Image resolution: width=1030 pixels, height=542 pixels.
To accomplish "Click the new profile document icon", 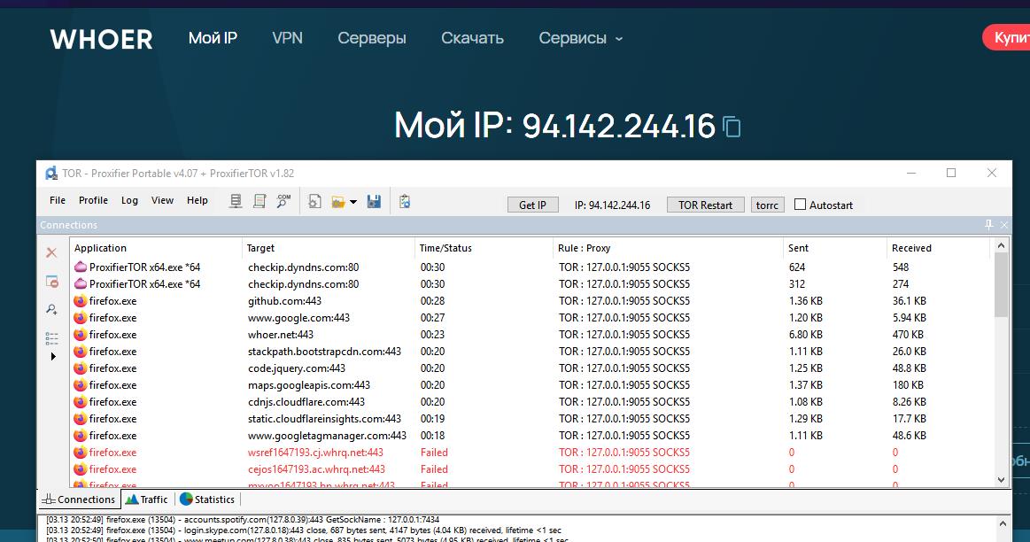I will tap(314, 202).
